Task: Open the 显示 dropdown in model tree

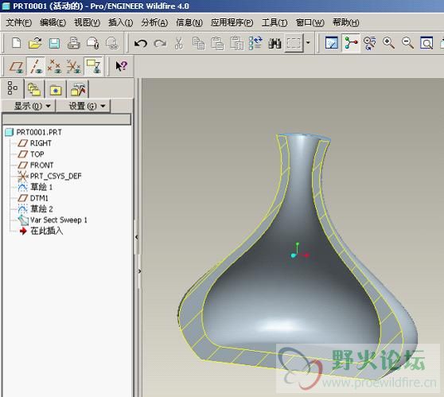Action: [32, 106]
